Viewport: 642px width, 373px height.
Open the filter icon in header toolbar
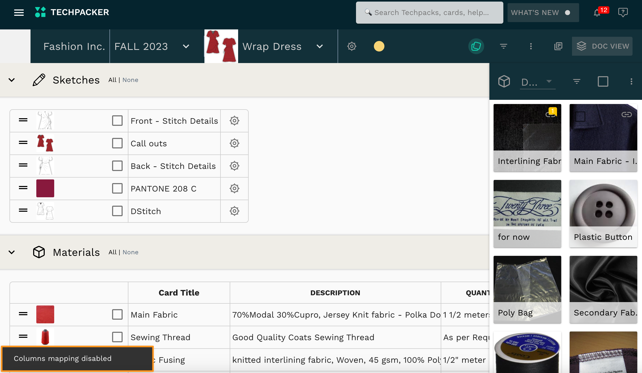(503, 46)
